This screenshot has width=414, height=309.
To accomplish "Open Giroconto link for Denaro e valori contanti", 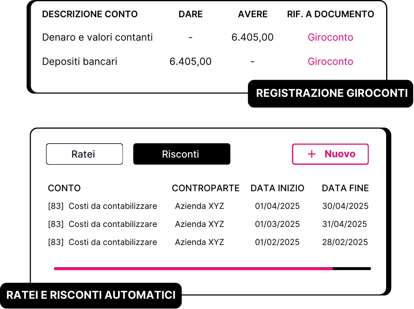I will click(330, 37).
